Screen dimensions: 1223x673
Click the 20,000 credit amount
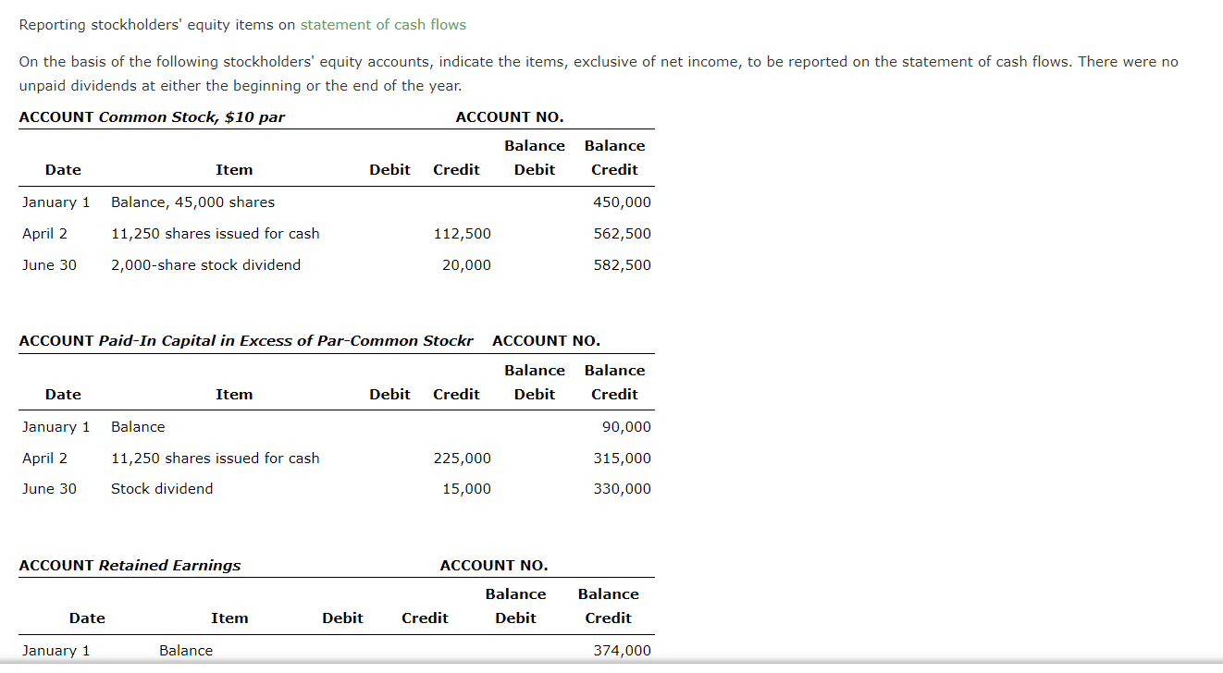[x=466, y=265]
